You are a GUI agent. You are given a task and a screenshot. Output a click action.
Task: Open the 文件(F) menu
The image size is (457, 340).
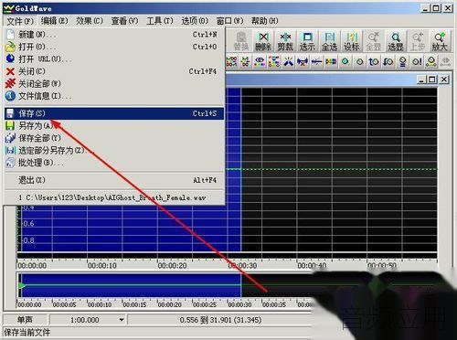click(20, 21)
